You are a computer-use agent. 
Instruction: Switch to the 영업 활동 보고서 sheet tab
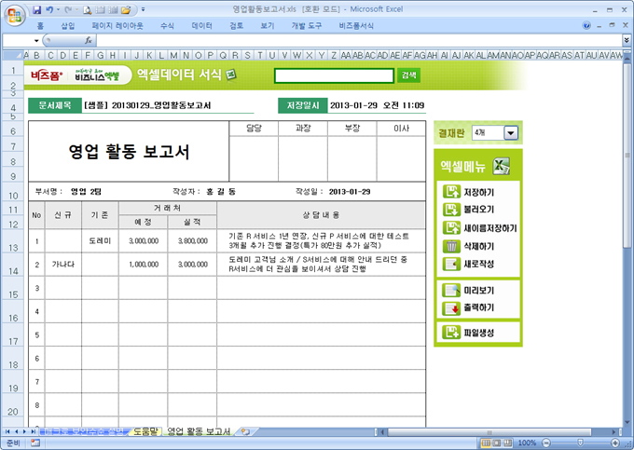tap(199, 431)
